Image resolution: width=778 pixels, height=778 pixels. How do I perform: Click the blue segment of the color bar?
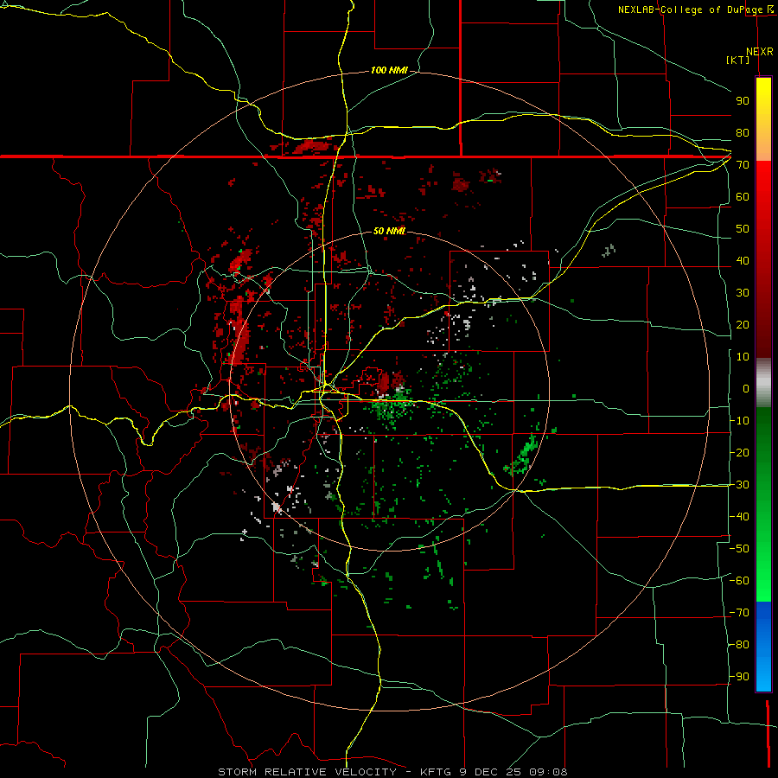pyautogui.click(x=763, y=647)
